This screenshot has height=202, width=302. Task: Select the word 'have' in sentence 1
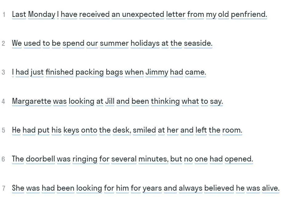(x=69, y=14)
